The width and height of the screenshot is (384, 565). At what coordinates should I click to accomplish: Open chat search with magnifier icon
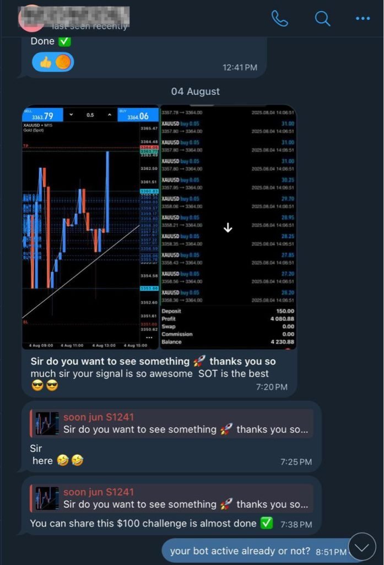[322, 18]
